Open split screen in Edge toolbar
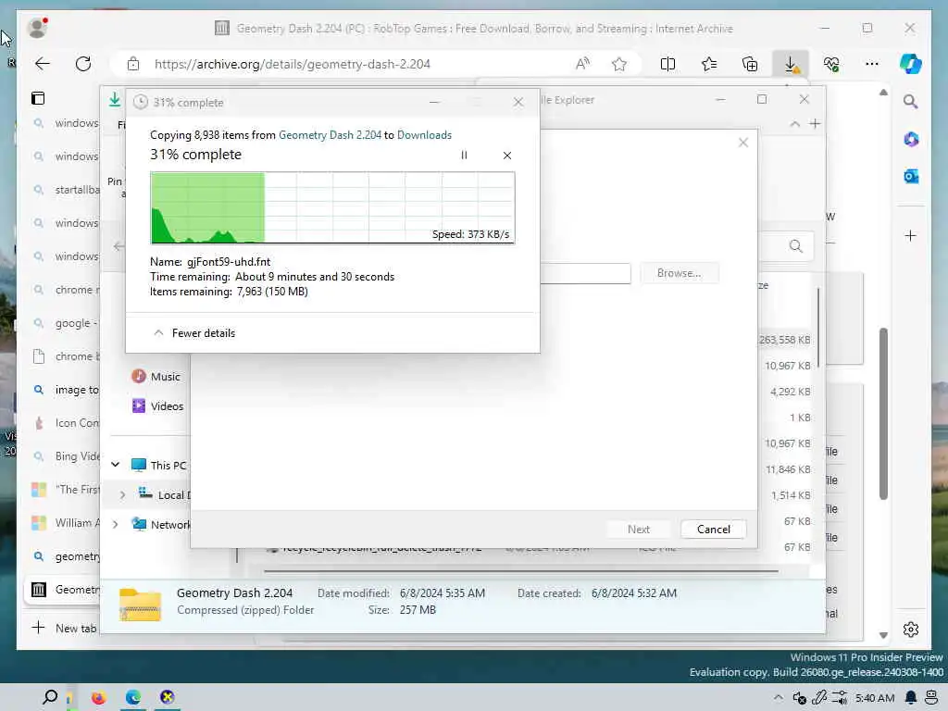Screen dimensions: 948x711 [667, 64]
